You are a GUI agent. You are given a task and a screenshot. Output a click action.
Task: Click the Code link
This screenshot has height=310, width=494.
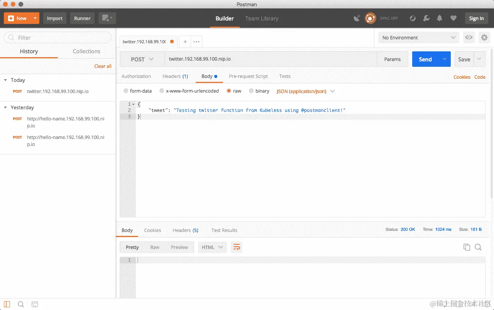tap(480, 77)
